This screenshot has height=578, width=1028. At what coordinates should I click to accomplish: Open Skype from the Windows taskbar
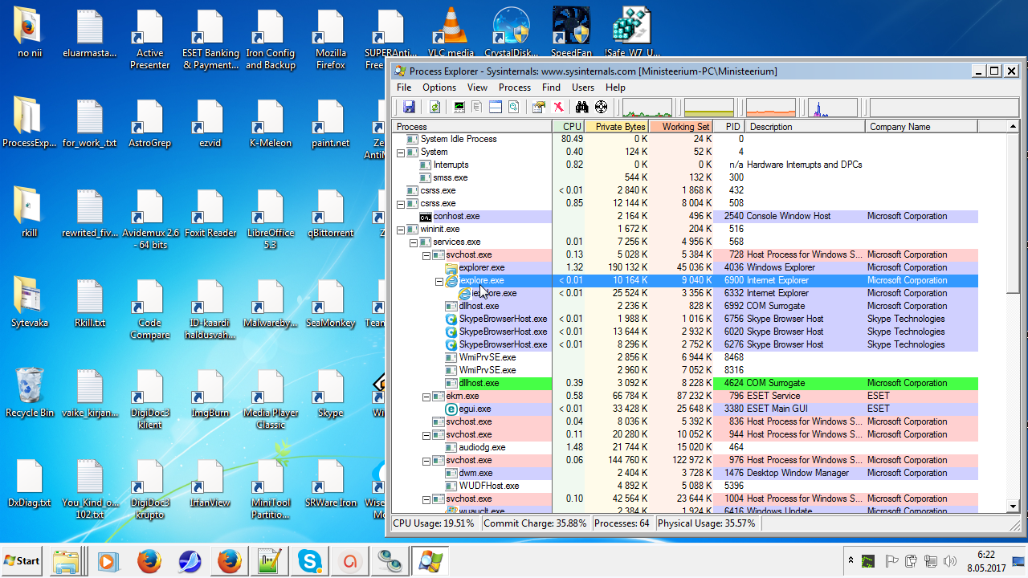(x=309, y=560)
